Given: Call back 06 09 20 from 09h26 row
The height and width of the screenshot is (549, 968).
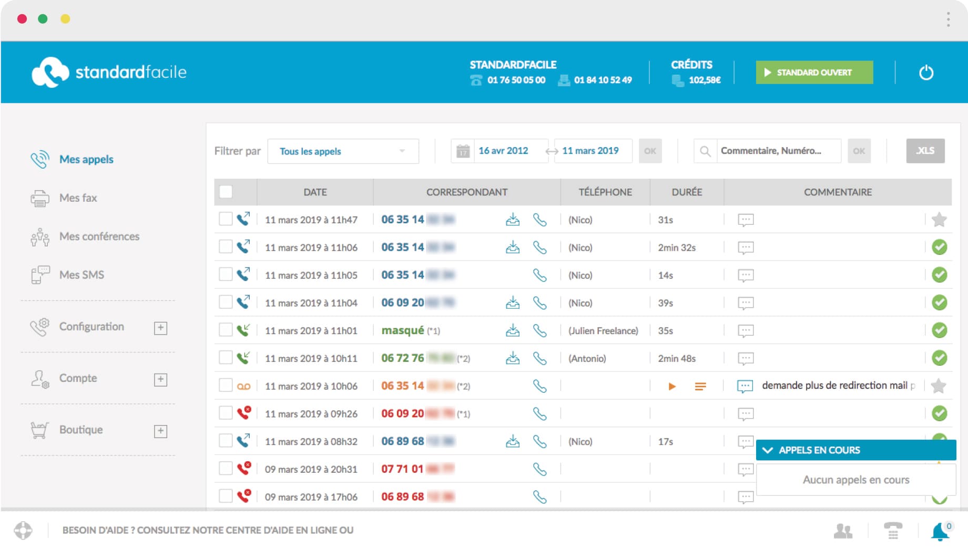Looking at the screenshot, I should coord(540,414).
